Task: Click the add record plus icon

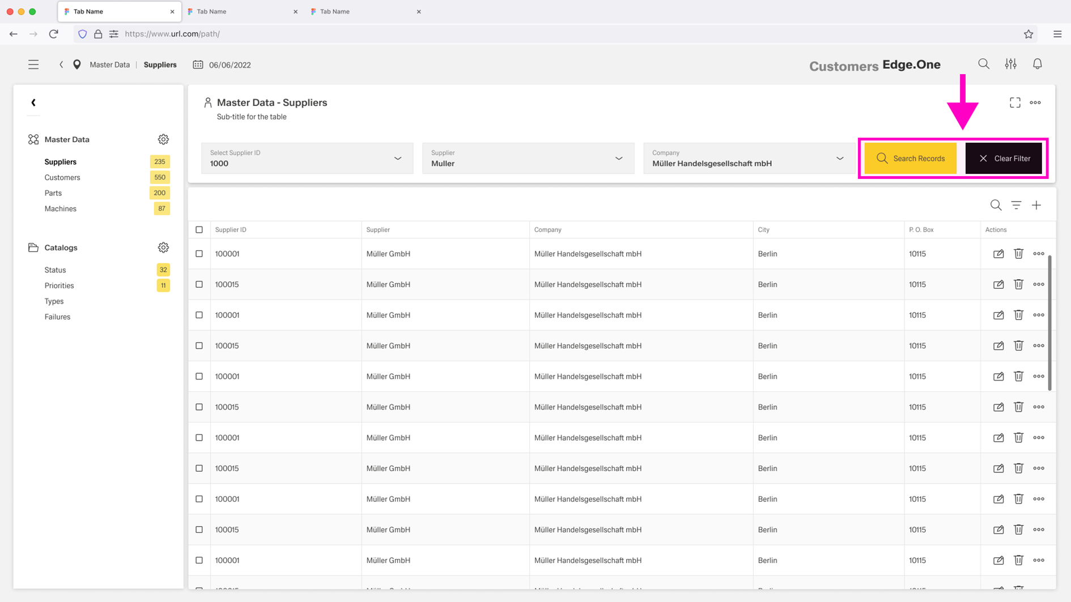Action: click(1036, 205)
